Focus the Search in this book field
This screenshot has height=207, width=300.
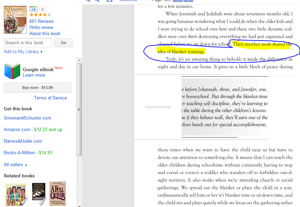[28, 43]
